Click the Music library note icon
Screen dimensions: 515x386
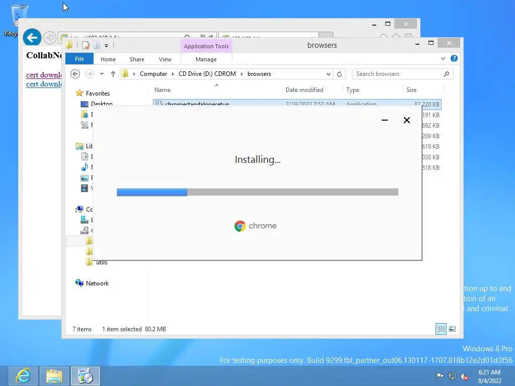pos(84,167)
